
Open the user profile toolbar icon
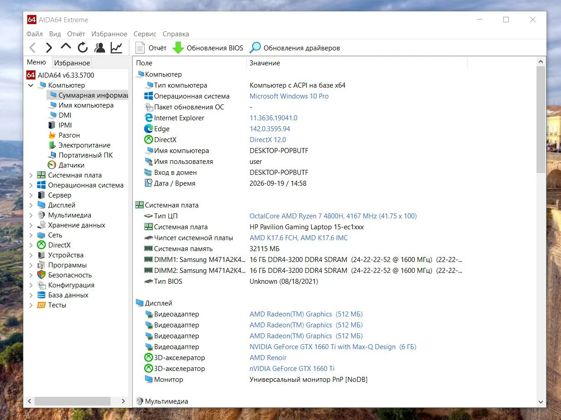click(100, 48)
